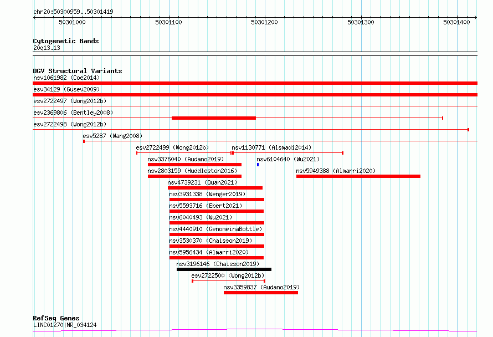This screenshot has width=493, height=337.
Task: Open the nsv3196146 (Chaisson2019) label
Action: [218, 264]
